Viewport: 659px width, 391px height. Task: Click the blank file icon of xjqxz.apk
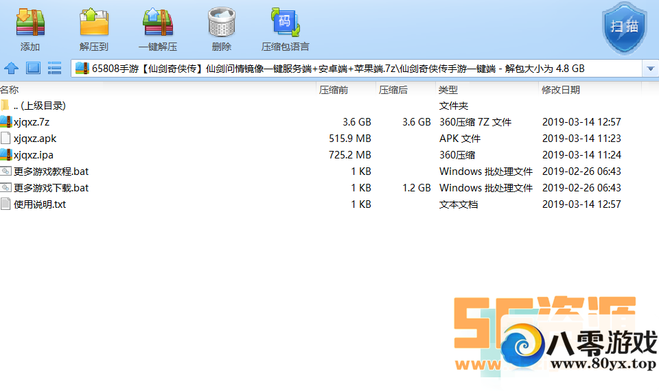[x=5, y=138]
